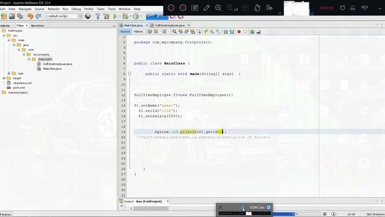Select MainClass.java in file tree
Screen dimensions: 385x217
click(52, 69)
